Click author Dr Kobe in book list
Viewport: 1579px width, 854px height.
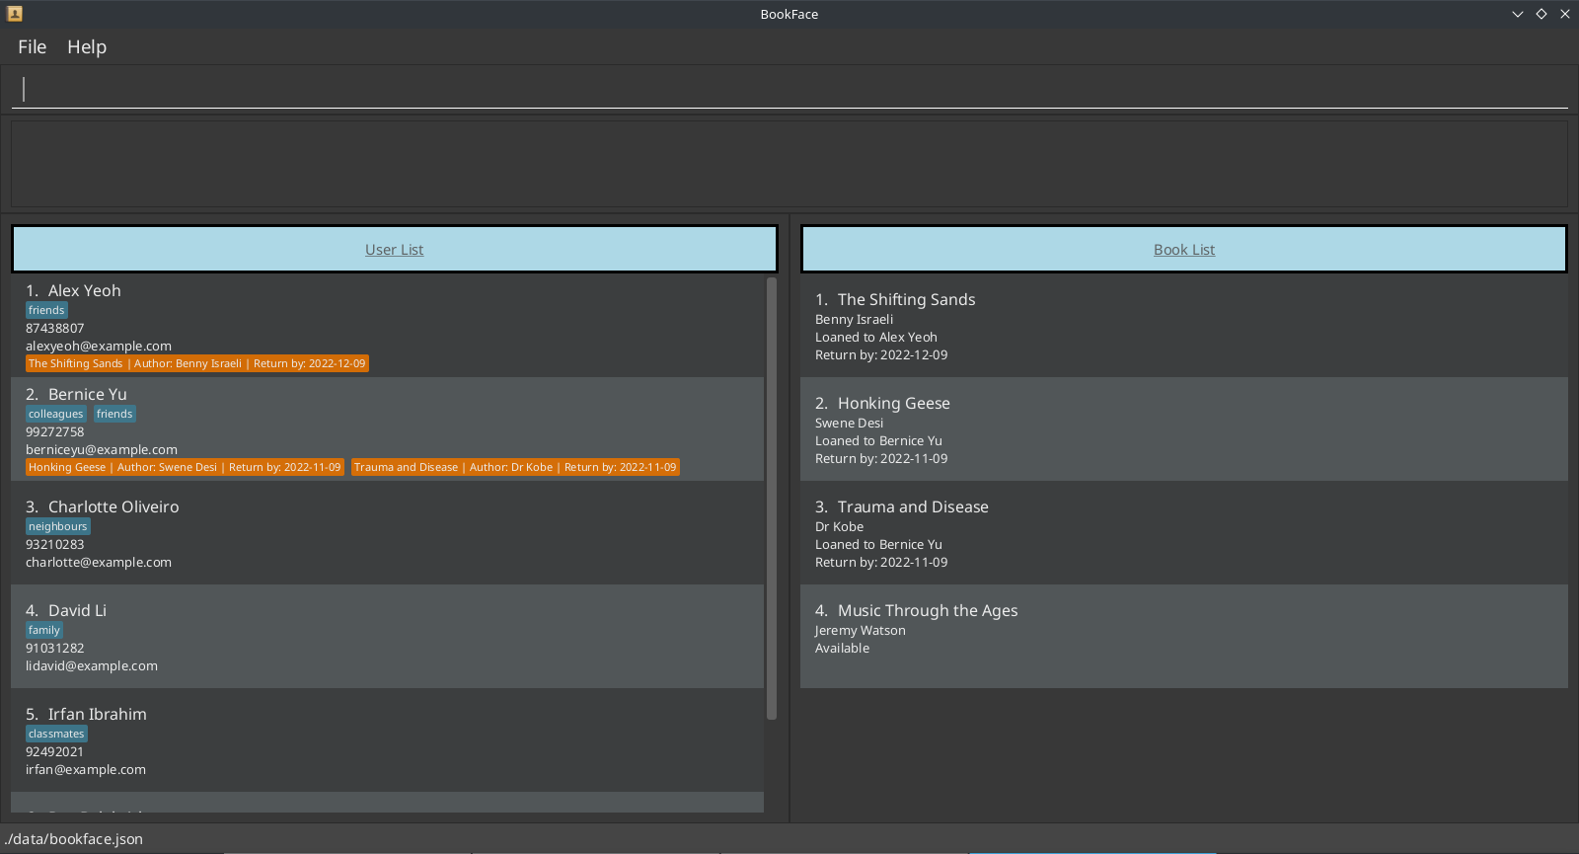pos(840,526)
